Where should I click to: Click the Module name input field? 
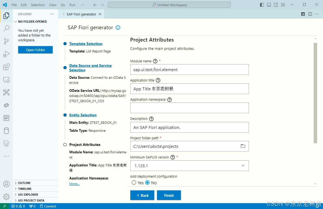189,69
